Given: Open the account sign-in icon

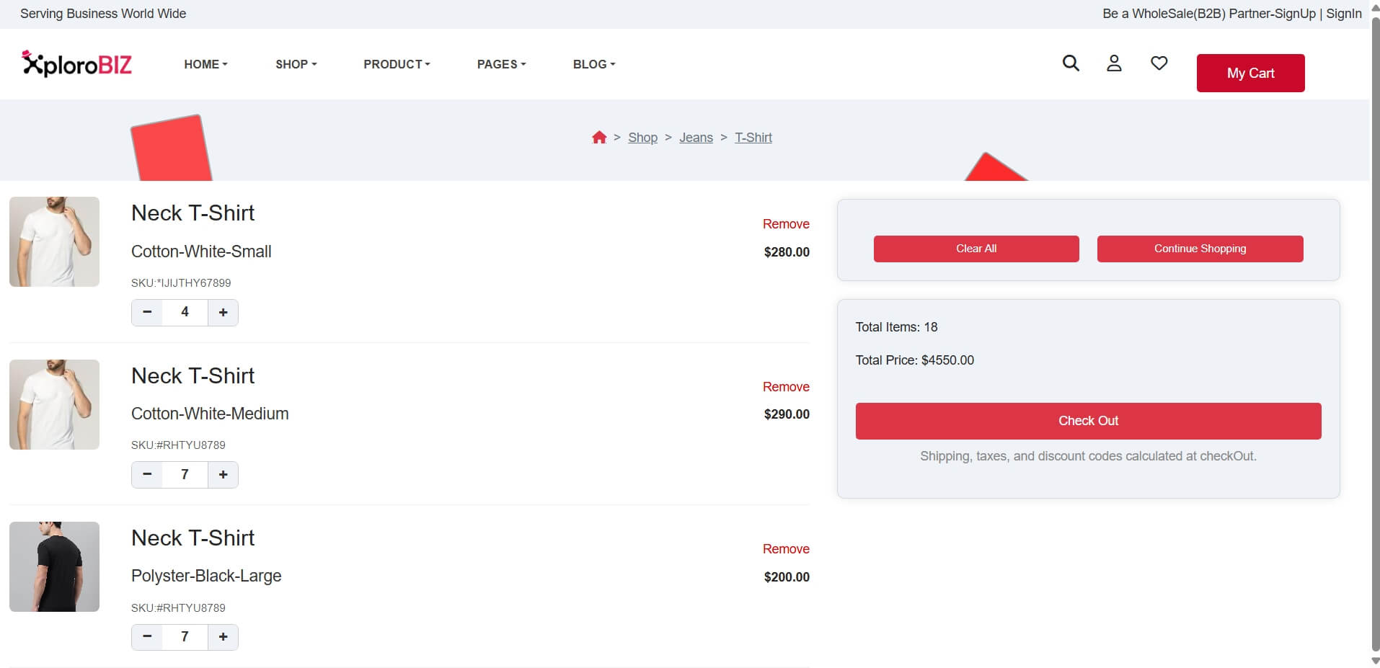Looking at the screenshot, I should pos(1114,63).
